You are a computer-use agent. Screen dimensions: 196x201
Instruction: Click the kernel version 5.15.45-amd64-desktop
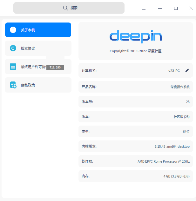172,146
